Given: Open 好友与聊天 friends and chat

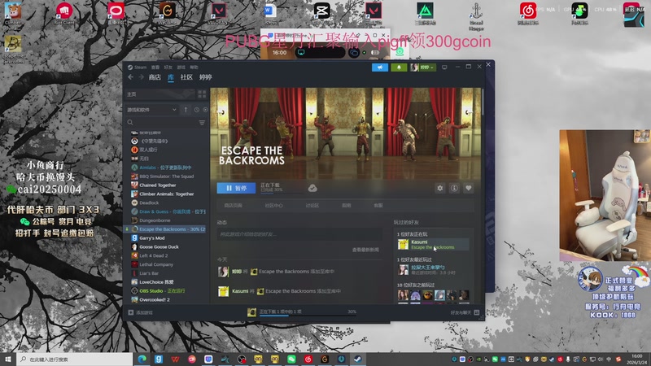Looking at the screenshot, I should (465, 312).
